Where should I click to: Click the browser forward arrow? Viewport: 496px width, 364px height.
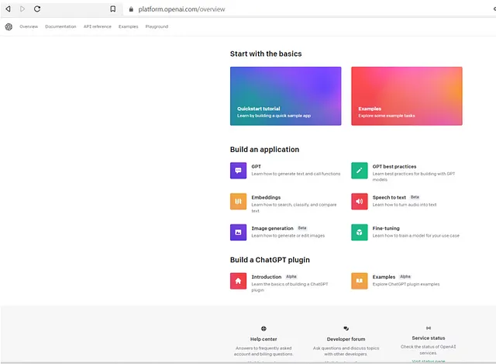[22, 9]
